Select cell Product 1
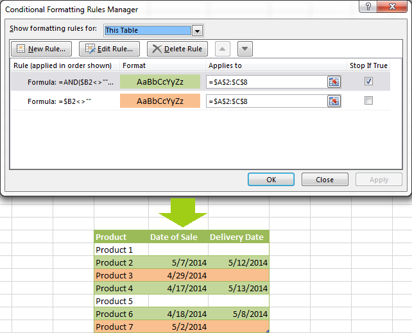The image size is (412, 333). [121, 250]
